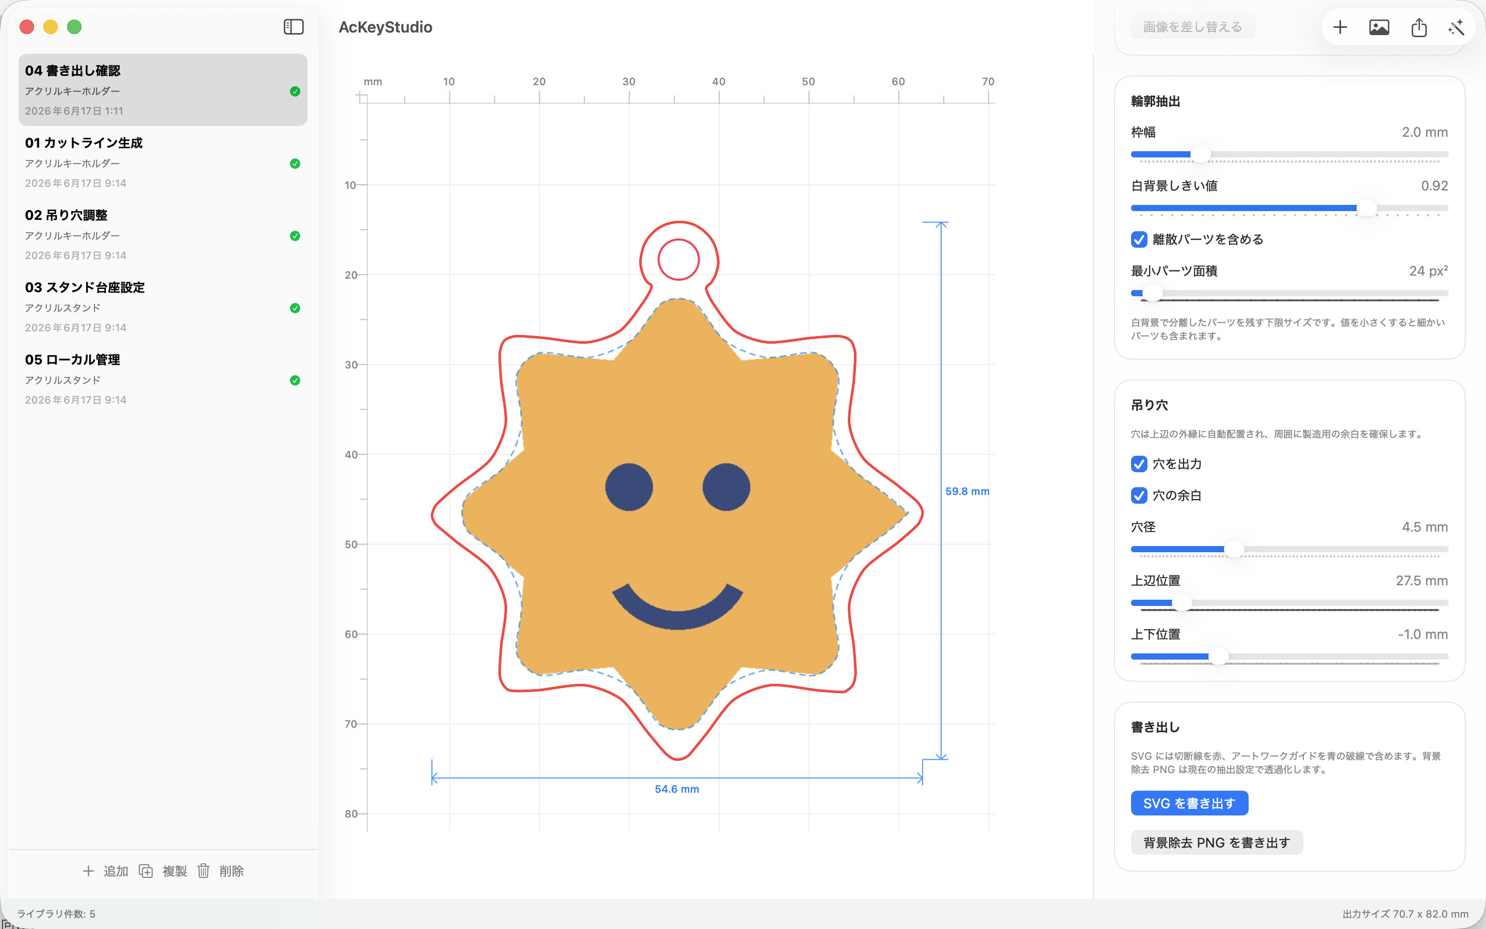Click the 54.6 mm width dimension label

[x=676, y=789]
